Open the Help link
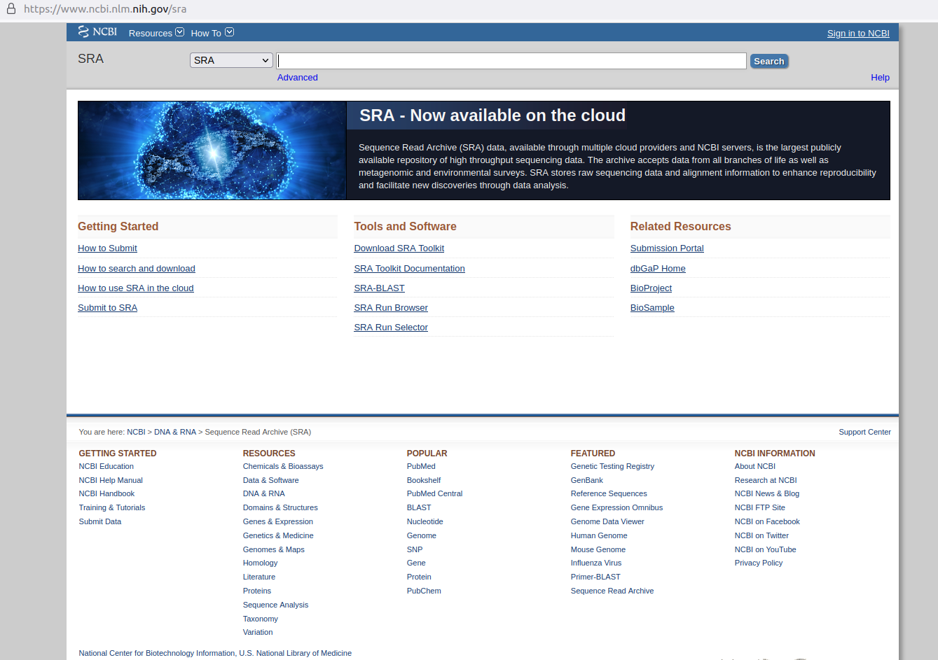 tap(880, 78)
